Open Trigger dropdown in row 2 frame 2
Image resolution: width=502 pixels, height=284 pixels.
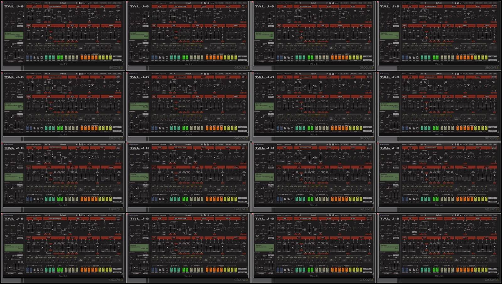146,97
